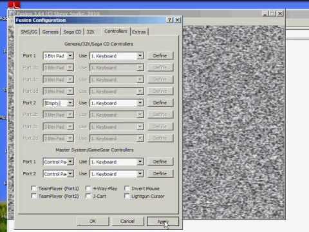Open Master System Port 2 Use dropdown
This screenshot has height=232, width=309.
(x=117, y=173)
